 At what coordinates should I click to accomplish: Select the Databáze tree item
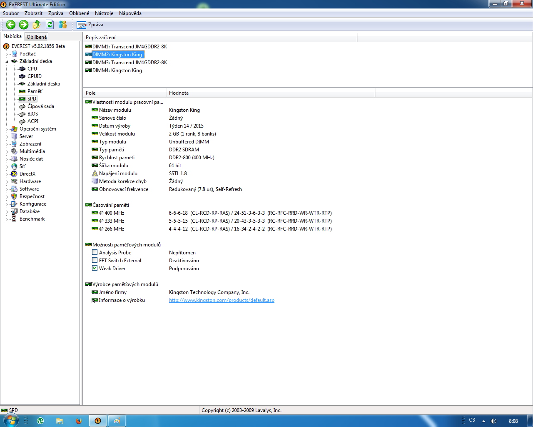tap(30, 211)
